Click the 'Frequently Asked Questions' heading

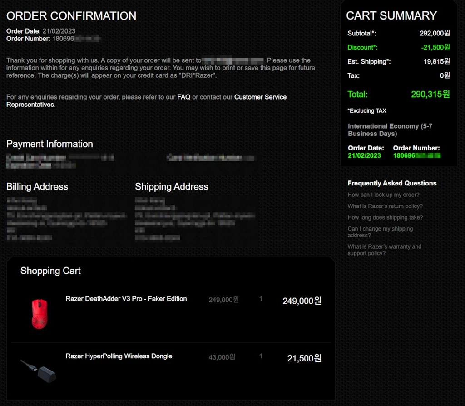coord(392,183)
